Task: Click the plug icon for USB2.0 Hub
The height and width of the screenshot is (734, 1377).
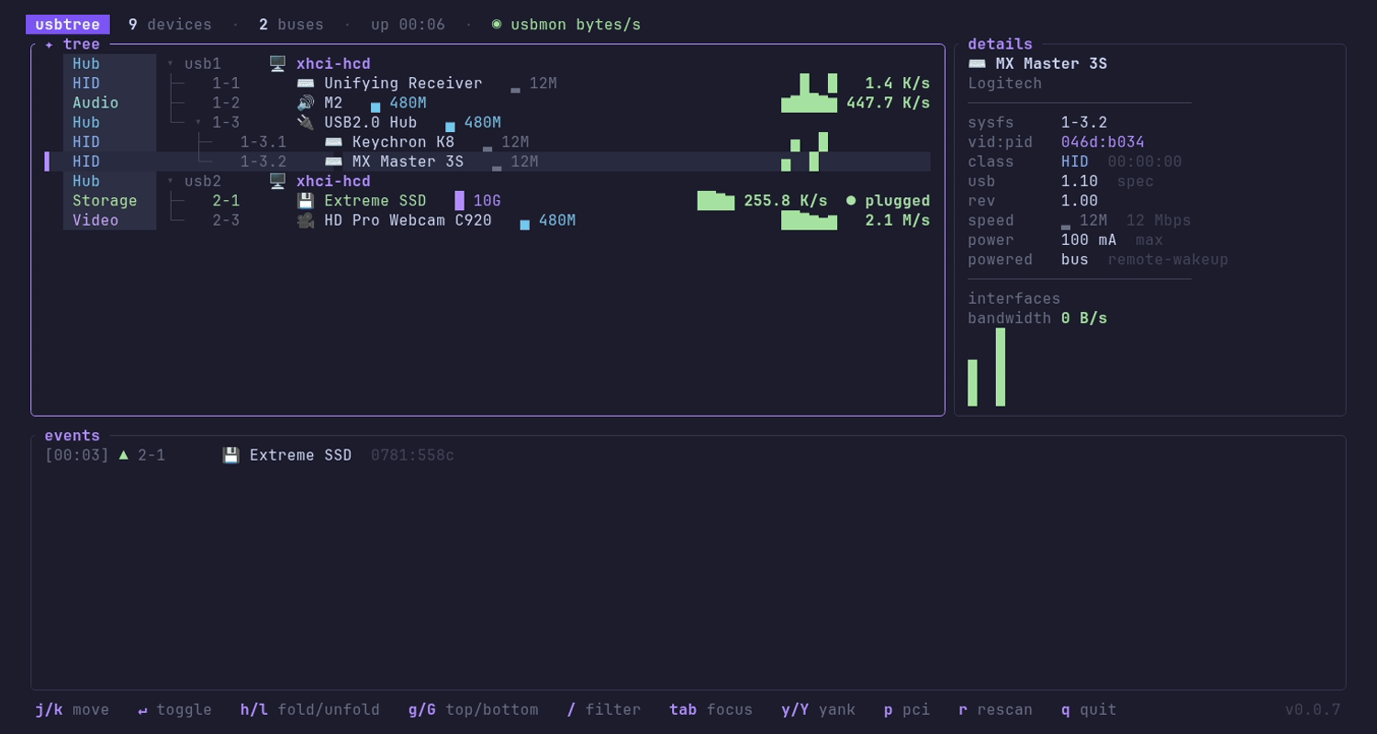Action: coord(306,122)
